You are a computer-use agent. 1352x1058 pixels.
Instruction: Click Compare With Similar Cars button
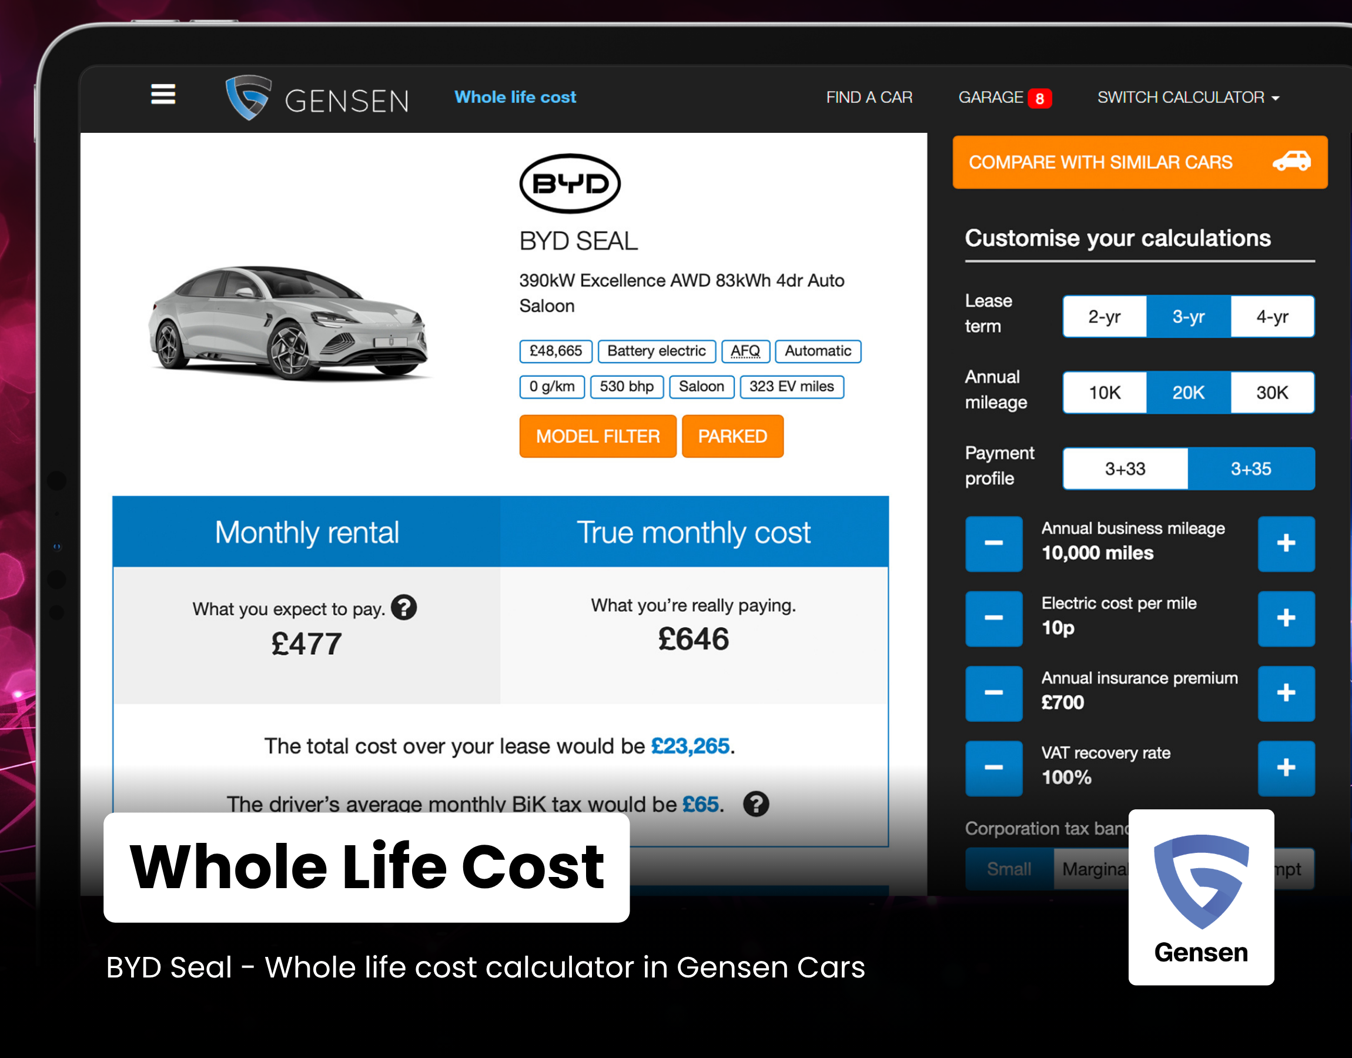[x=1140, y=162]
